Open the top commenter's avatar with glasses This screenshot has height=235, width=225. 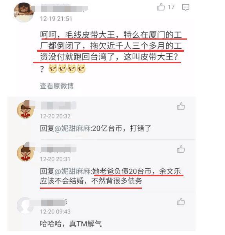24,13
